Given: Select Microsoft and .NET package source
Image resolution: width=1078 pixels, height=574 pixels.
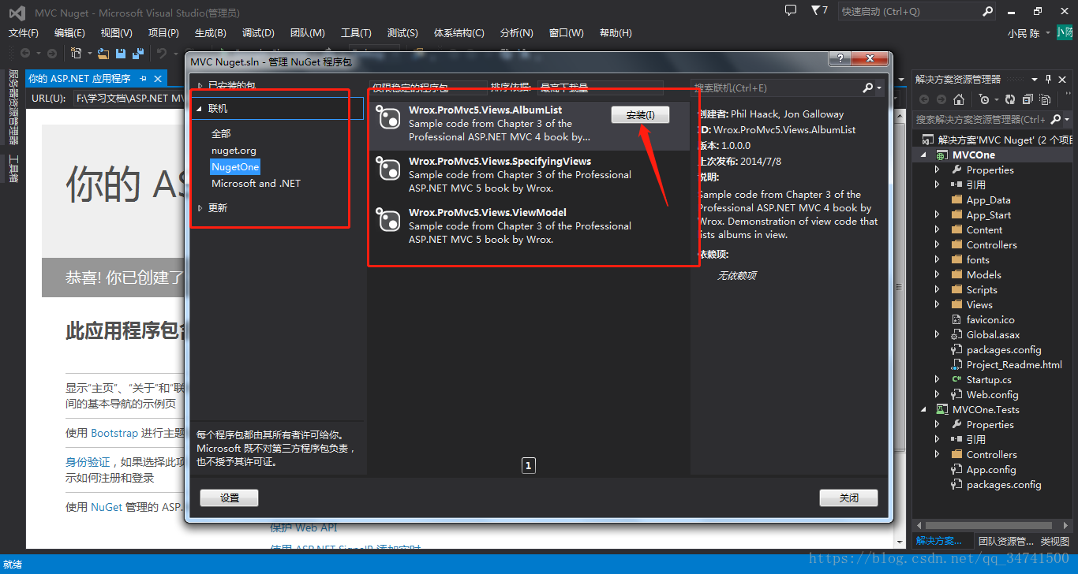Looking at the screenshot, I should coord(256,184).
